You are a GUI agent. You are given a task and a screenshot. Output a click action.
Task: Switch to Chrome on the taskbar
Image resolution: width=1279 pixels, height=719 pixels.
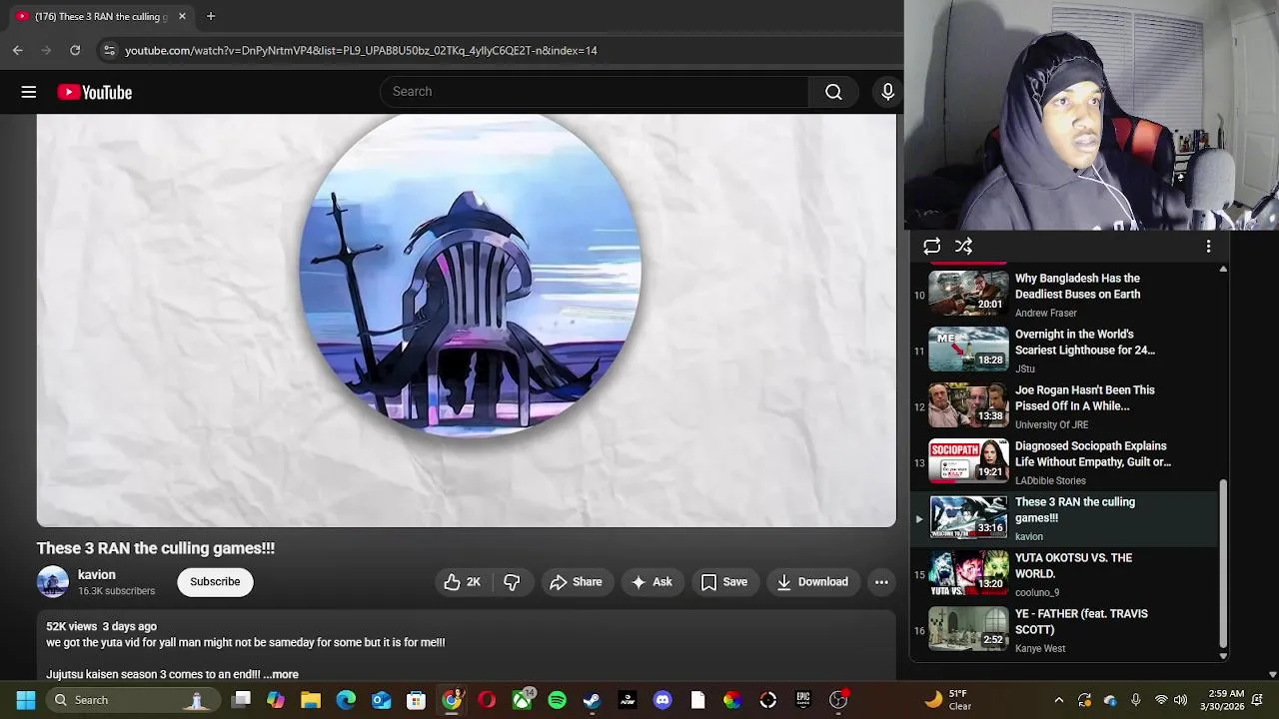coord(452,700)
